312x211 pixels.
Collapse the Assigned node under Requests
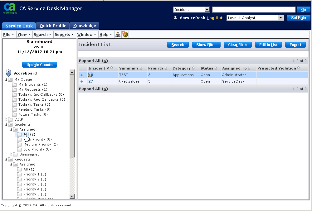coord(11,164)
